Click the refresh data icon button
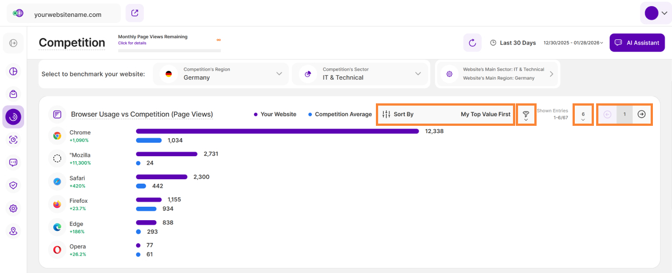Screen dimensions: 672x273 [x=472, y=43]
